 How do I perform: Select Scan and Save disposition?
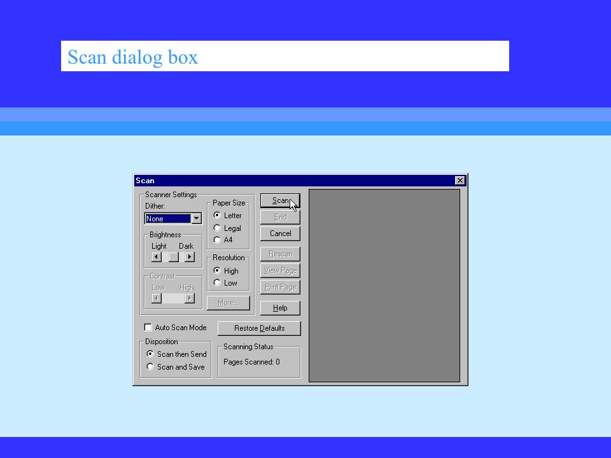[176, 367]
